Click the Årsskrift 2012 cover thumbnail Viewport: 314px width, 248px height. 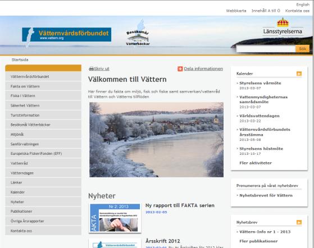115,243
